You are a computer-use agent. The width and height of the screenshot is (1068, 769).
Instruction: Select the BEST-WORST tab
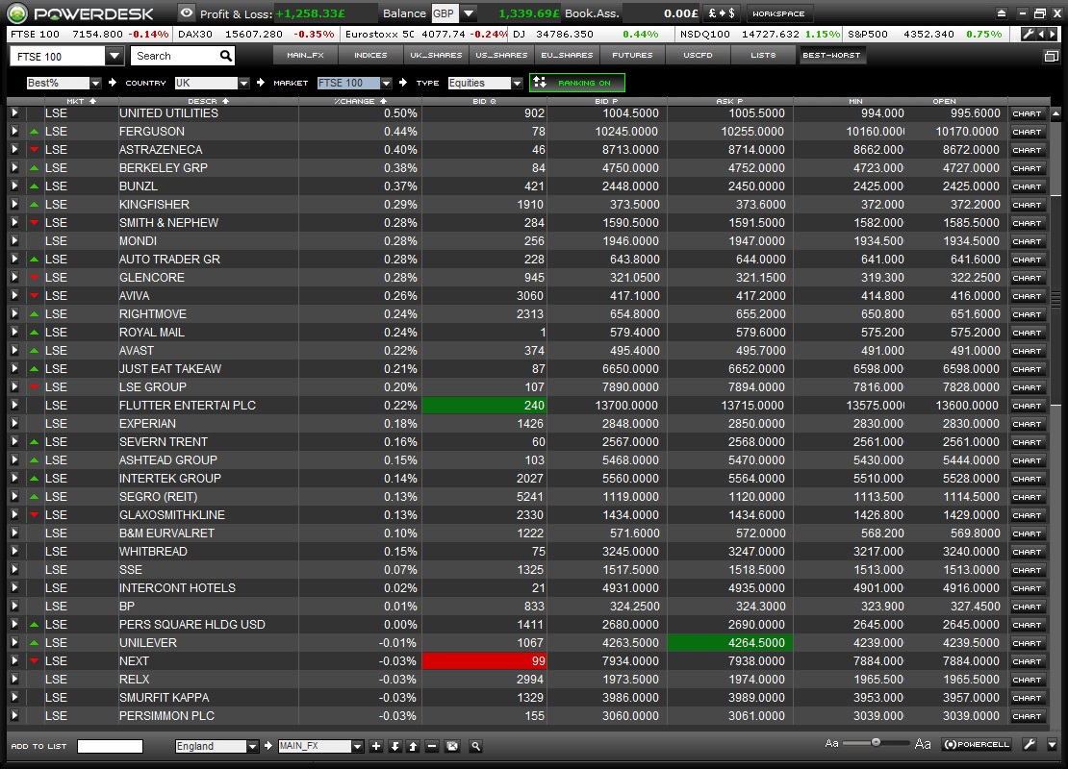831,55
